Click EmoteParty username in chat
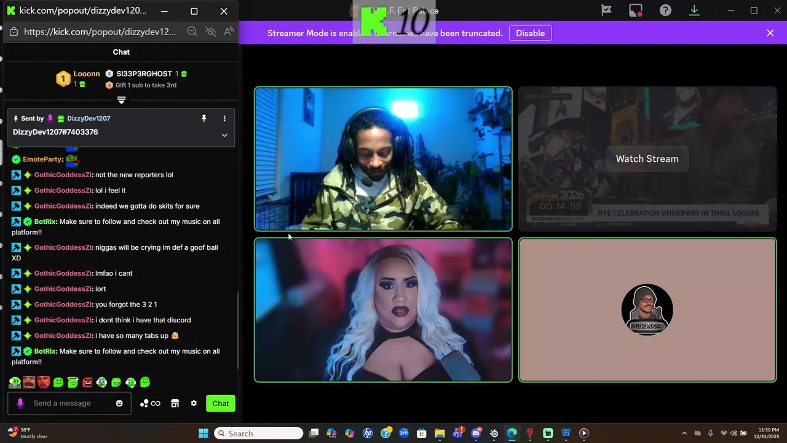787x443 pixels. (43, 159)
